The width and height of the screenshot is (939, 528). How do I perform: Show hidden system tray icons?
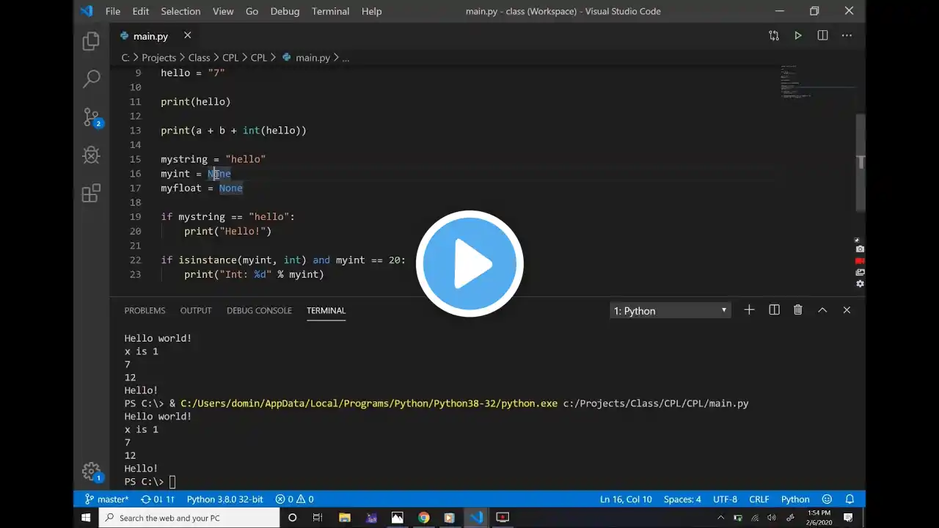coord(721,518)
